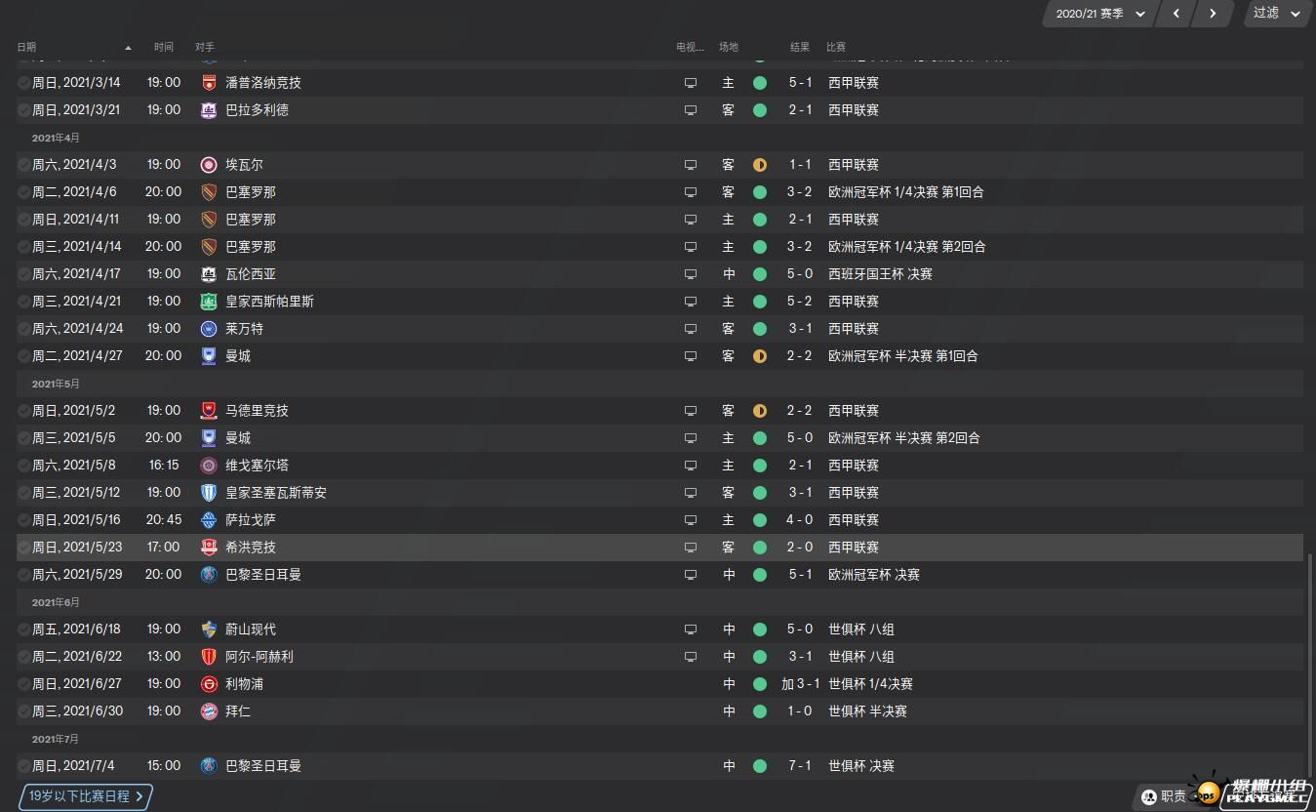Viewport: 1316px width, 812px height.
Task: Click orange draw indicator for 埃瓦尔 match
Action: [760, 165]
